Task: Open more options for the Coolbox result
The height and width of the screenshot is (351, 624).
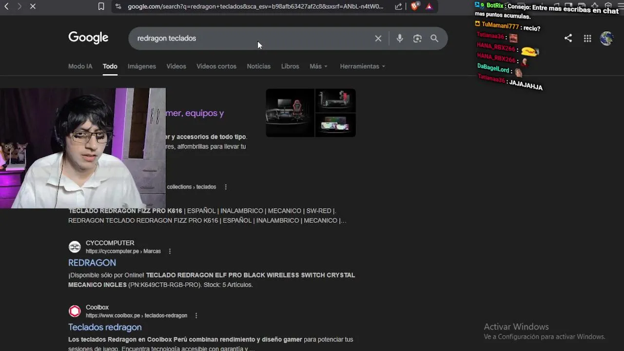Action: click(196, 315)
